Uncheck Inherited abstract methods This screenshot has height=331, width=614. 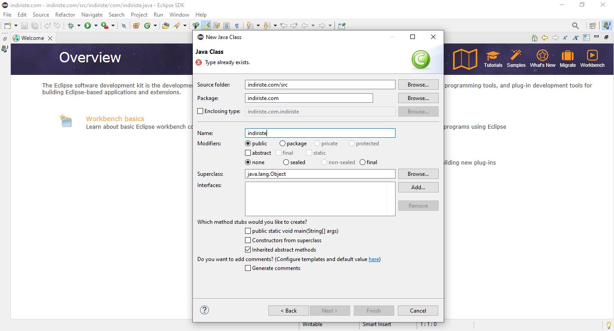coord(248,250)
